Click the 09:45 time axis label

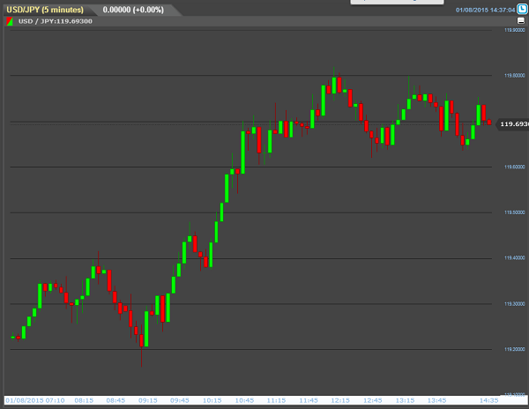180,400
